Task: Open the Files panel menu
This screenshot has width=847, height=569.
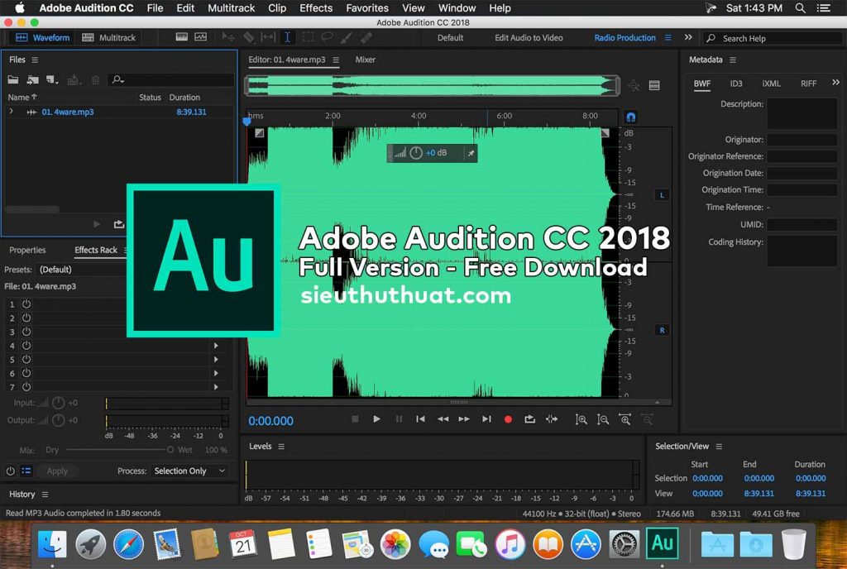Action: [x=35, y=60]
